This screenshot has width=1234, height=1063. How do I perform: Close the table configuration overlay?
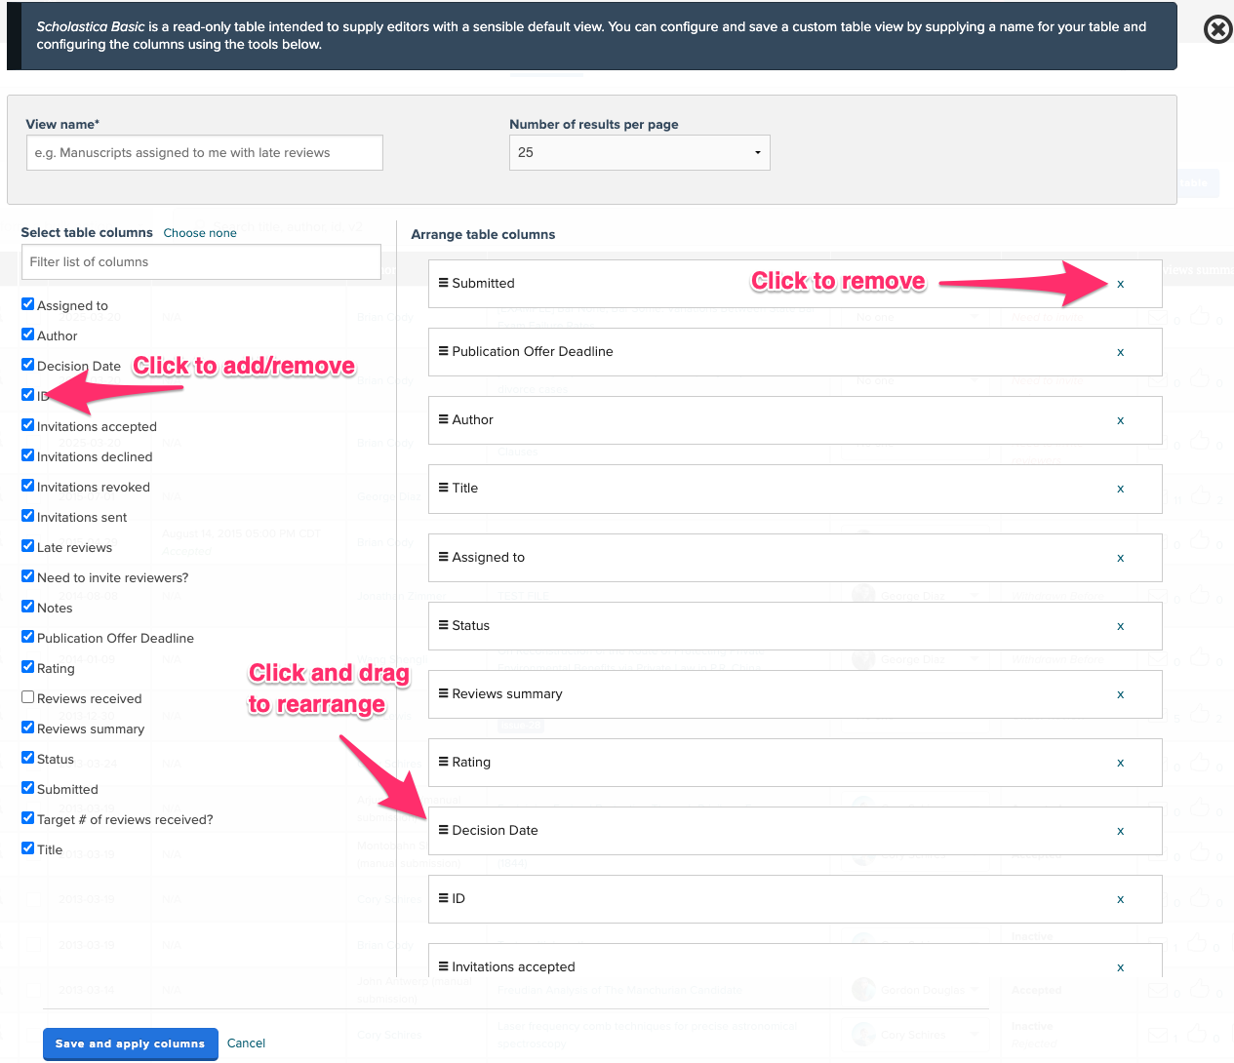tap(1217, 29)
